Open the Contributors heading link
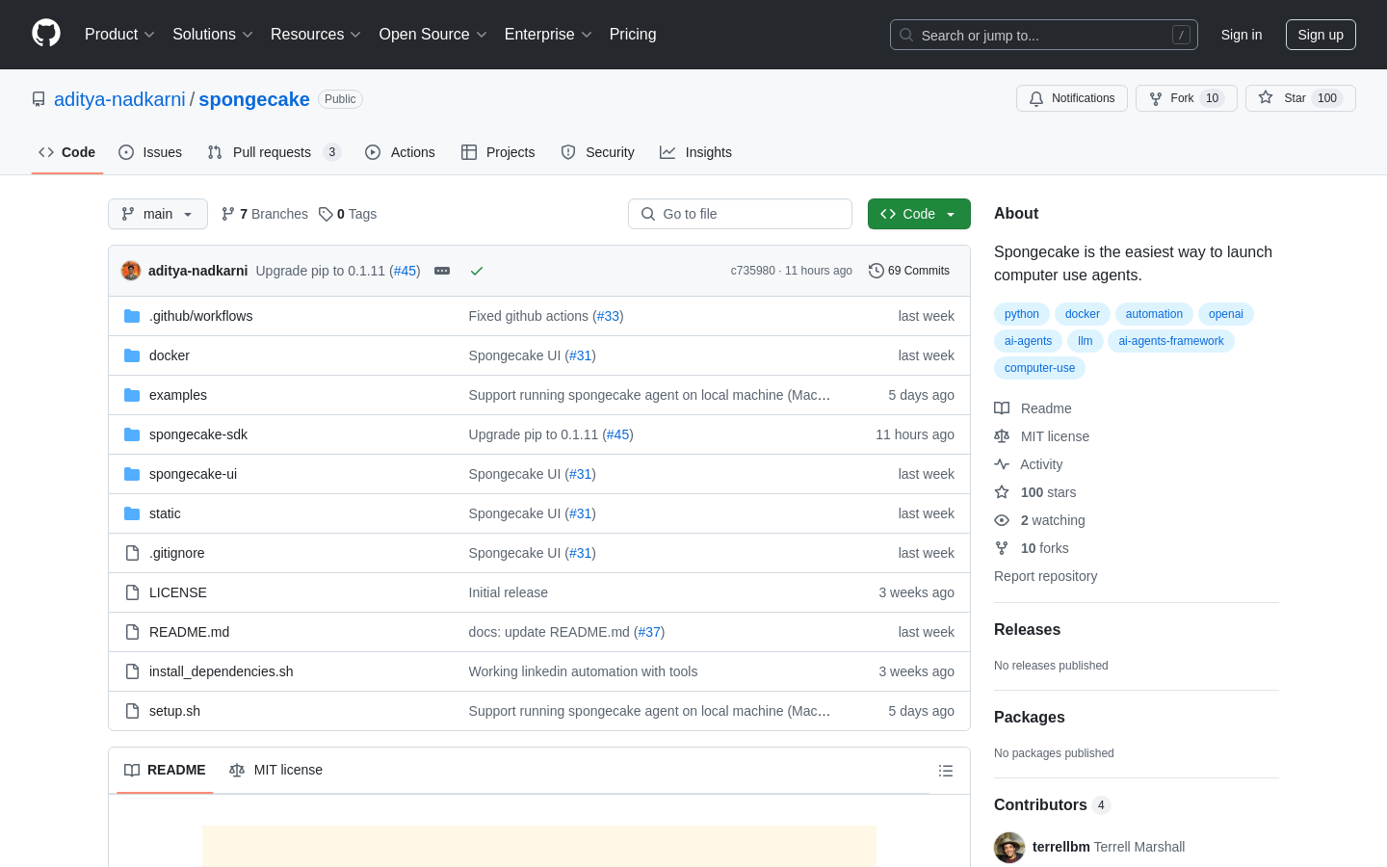This screenshot has height=867, width=1387. click(1052, 804)
